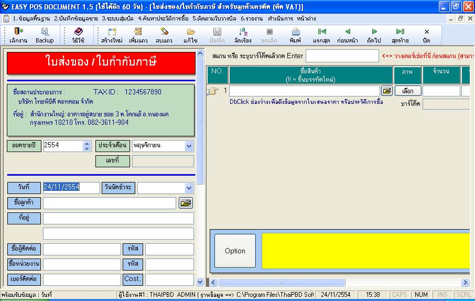Image resolution: width=475 pixels, height=301 pixels.
Task: Click the Cost.. button
Action: (133, 279)
